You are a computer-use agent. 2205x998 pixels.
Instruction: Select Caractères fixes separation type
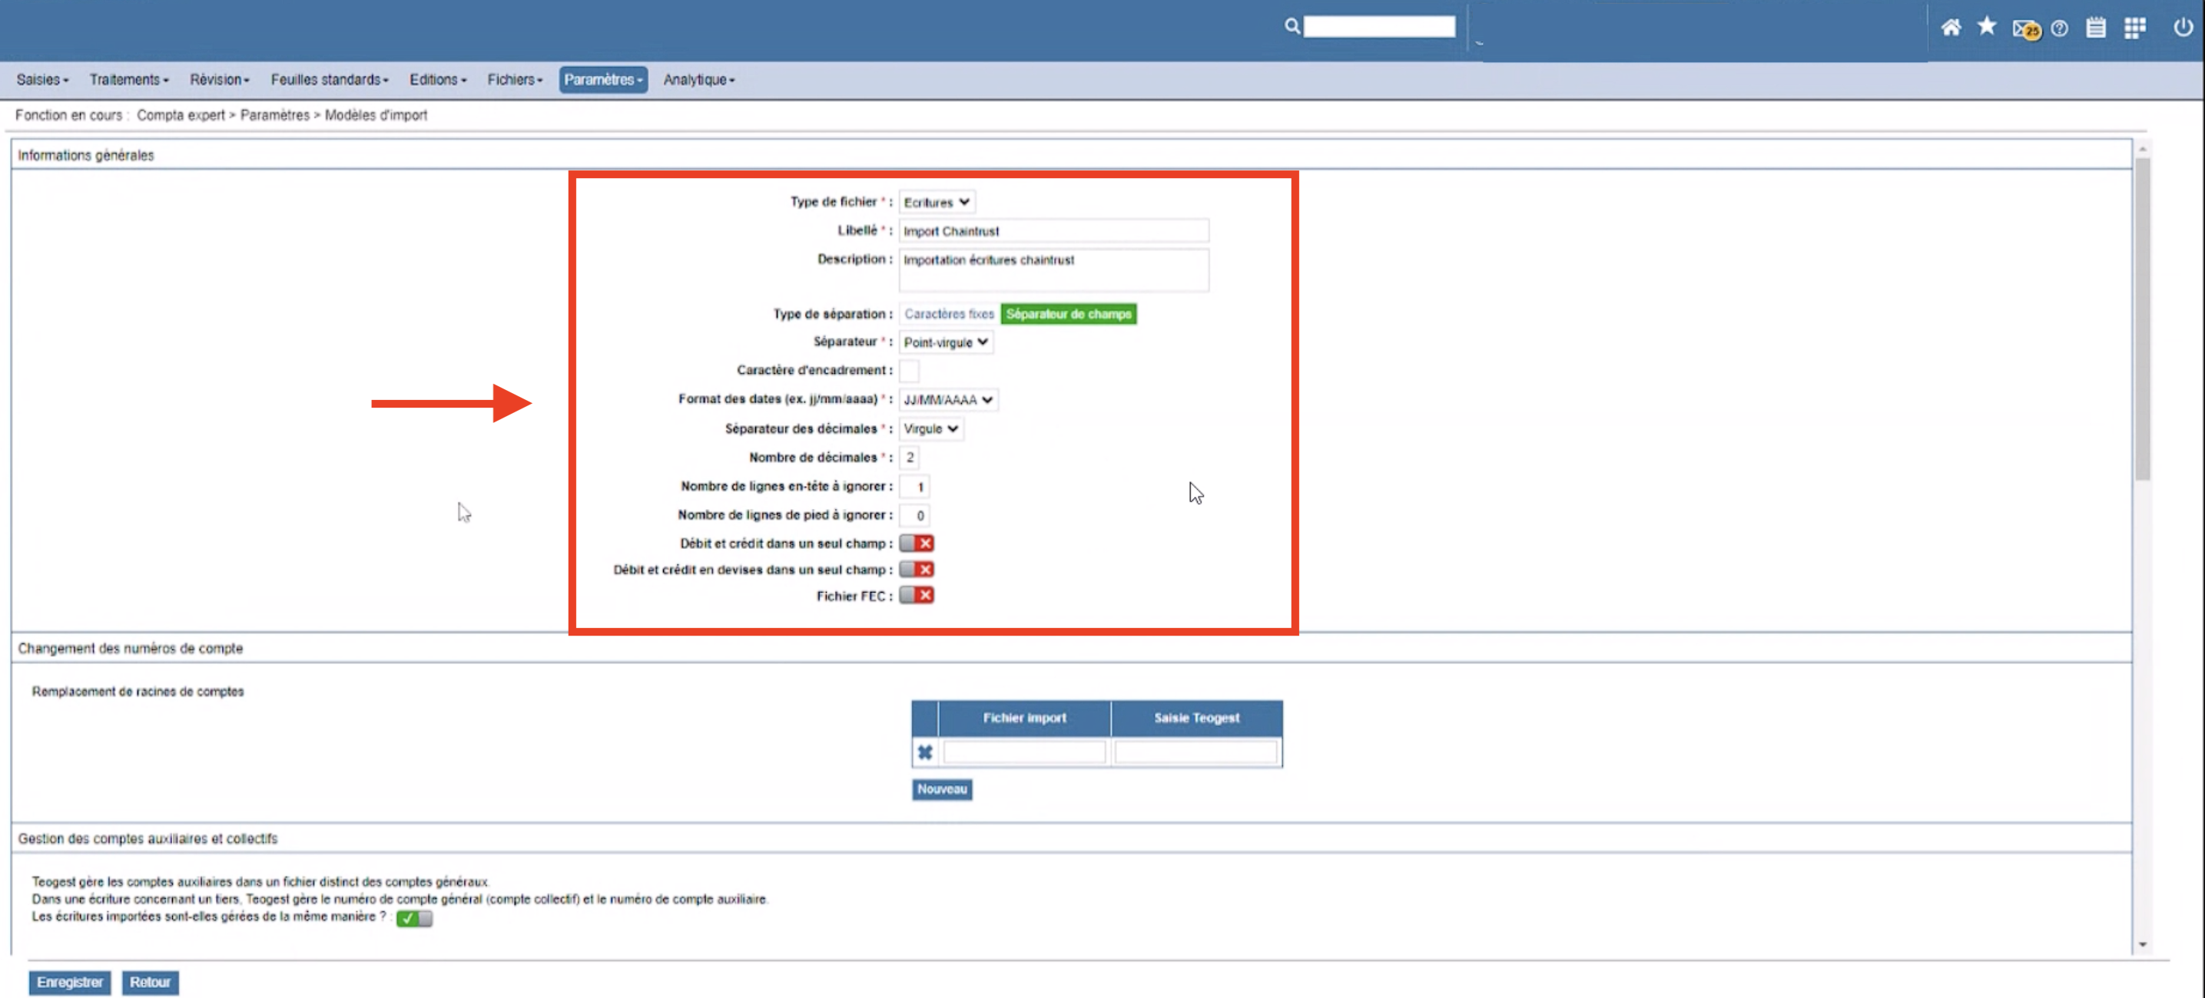click(948, 314)
